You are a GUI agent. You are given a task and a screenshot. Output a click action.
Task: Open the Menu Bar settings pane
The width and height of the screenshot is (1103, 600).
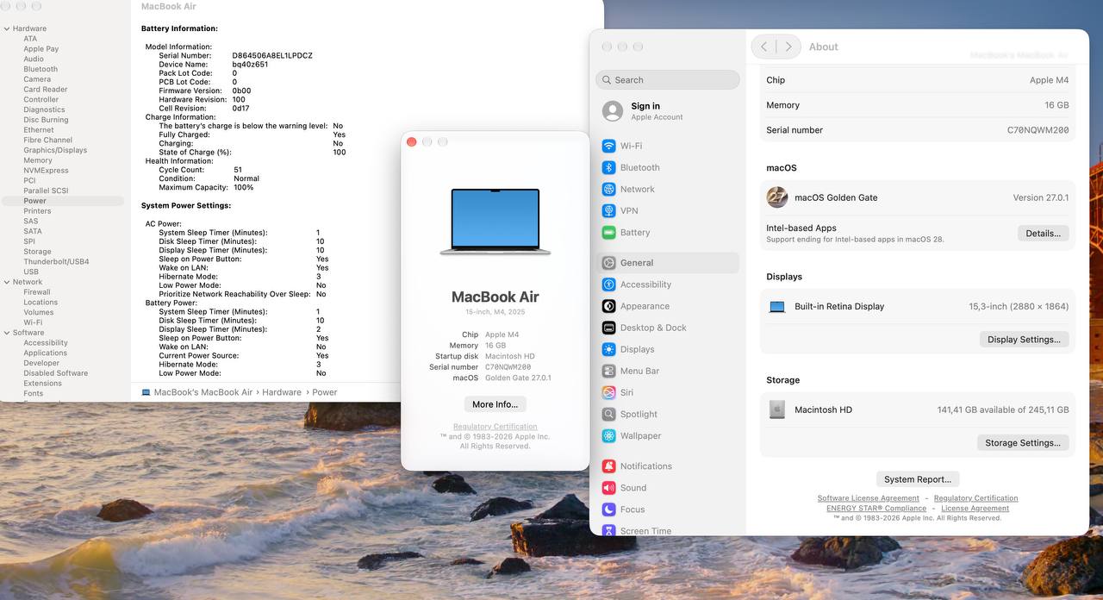point(668,371)
